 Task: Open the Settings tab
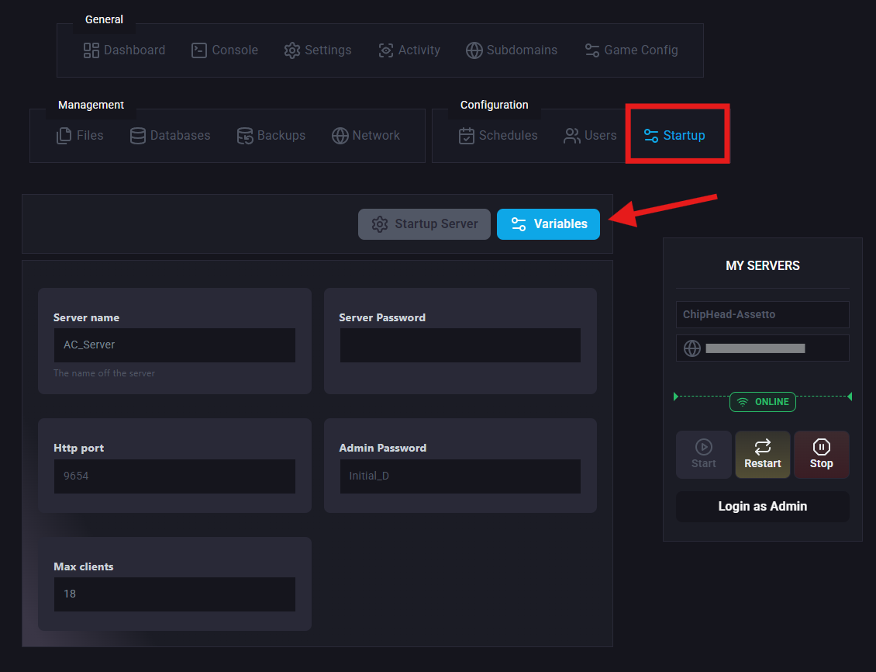(x=318, y=50)
